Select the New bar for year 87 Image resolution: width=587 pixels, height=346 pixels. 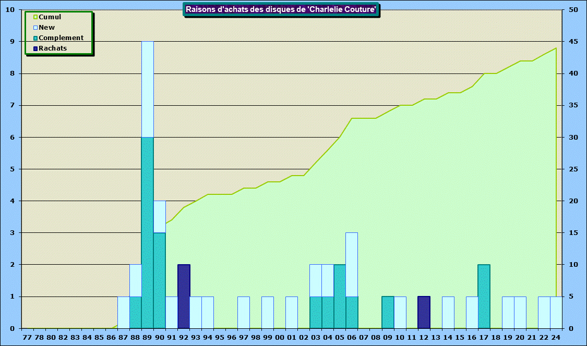point(124,312)
